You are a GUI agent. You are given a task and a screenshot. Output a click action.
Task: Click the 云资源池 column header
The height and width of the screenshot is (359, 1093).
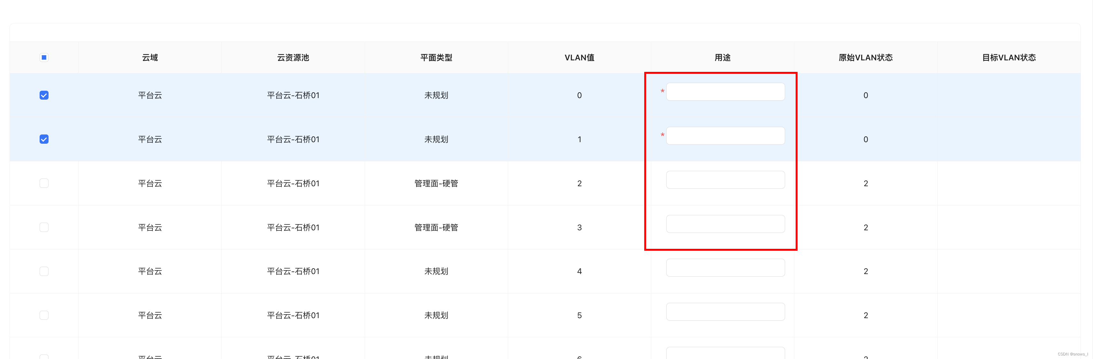(293, 57)
